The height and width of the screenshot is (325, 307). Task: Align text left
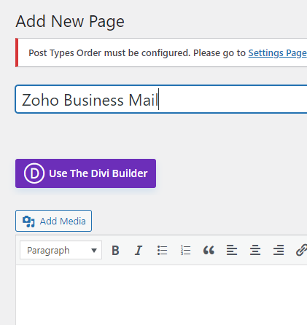point(232,250)
